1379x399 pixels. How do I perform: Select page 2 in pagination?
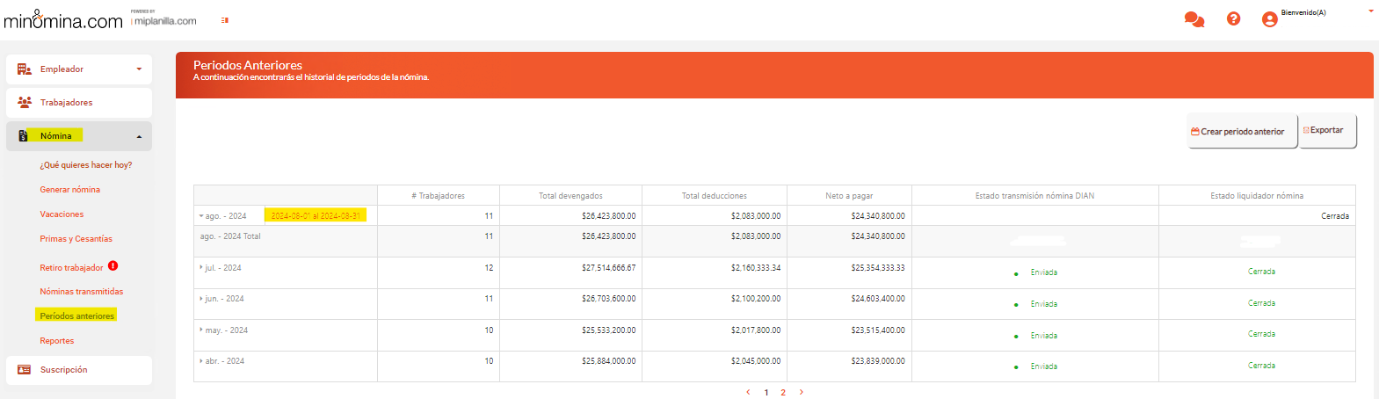tap(783, 393)
